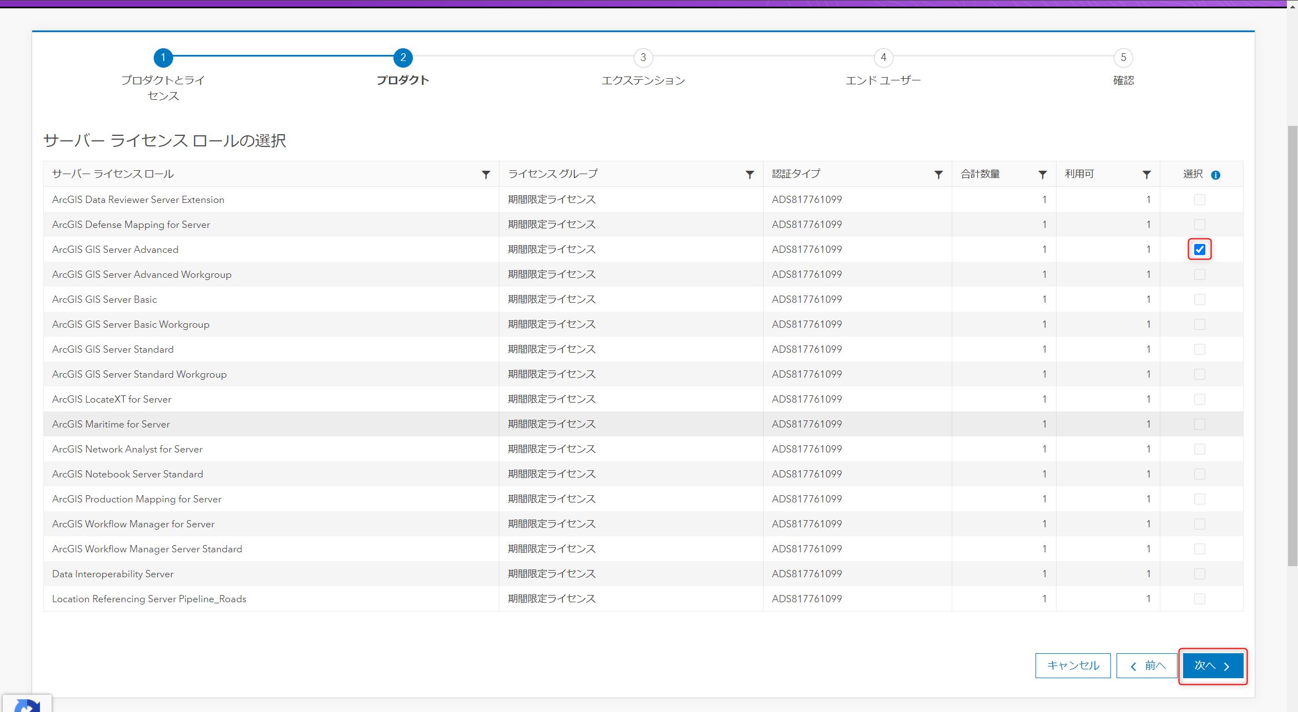Screen dimensions: 1298x712
Task: Check Location Referencing Server Pipeline_Roads checkbox
Action: [1200, 599]
